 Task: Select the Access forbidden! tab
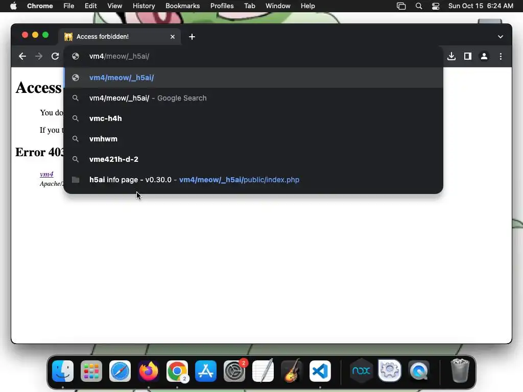120,37
